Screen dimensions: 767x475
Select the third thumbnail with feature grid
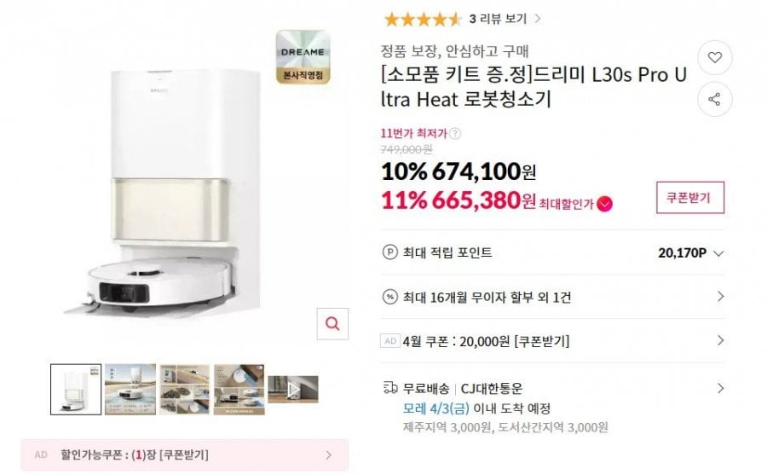pos(184,390)
